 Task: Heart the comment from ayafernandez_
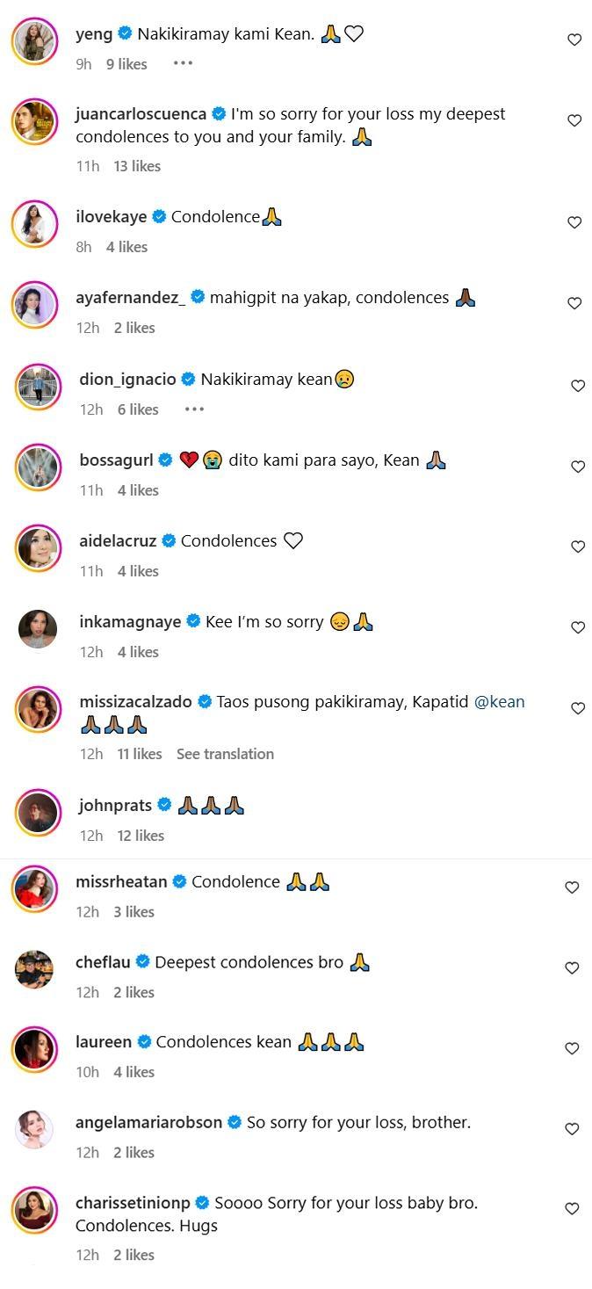574,303
